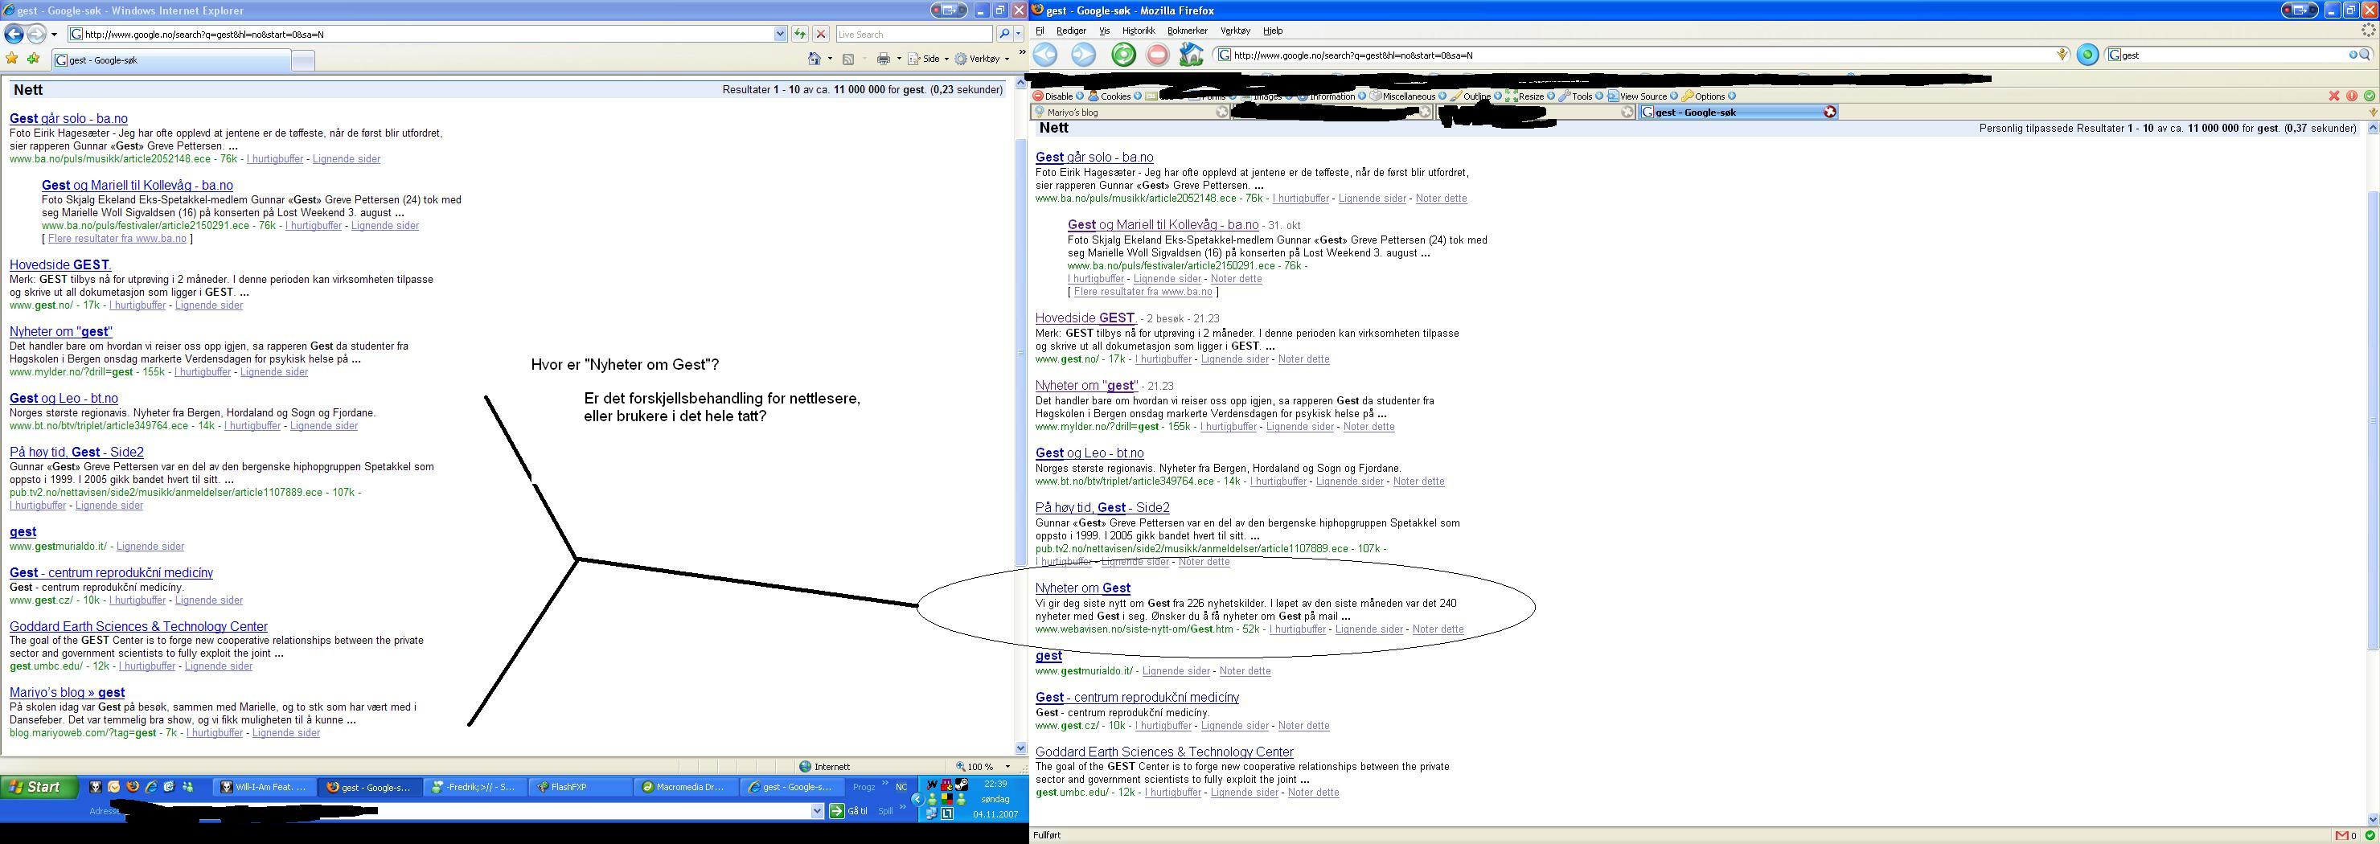
Task: Open the Rediger menu in Firefox
Action: tap(1071, 31)
